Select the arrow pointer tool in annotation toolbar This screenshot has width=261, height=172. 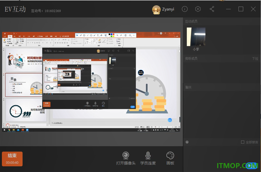click(x=77, y=35)
